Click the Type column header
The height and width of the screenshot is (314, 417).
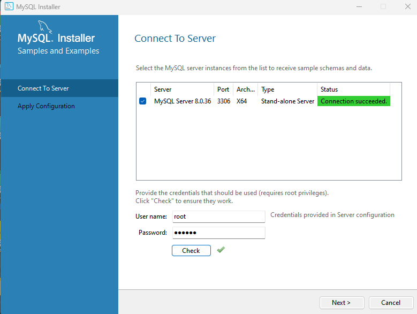point(287,89)
